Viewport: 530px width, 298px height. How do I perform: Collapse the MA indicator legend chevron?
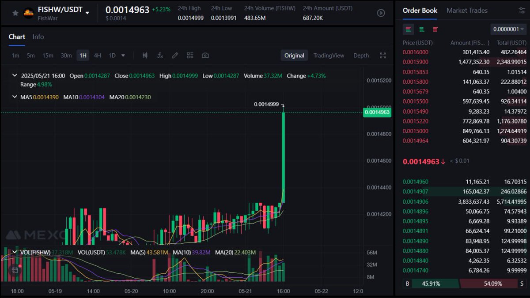pos(15,97)
